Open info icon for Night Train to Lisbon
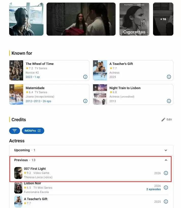 [x=169, y=101]
